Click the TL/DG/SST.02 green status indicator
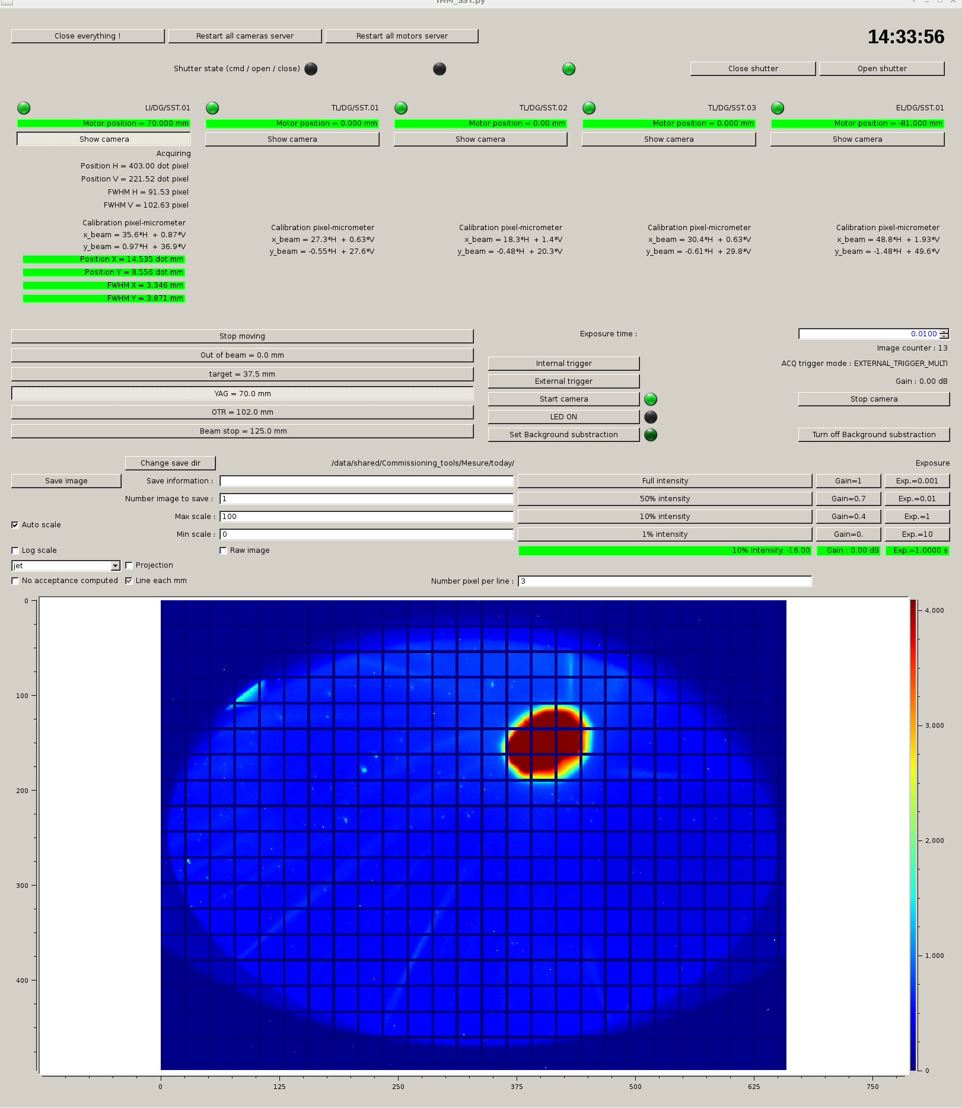Viewport: 962px width, 1108px height. click(401, 108)
